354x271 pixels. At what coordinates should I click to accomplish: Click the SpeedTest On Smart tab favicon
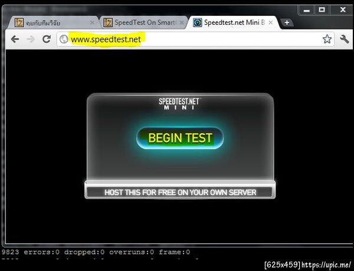tap(108, 22)
